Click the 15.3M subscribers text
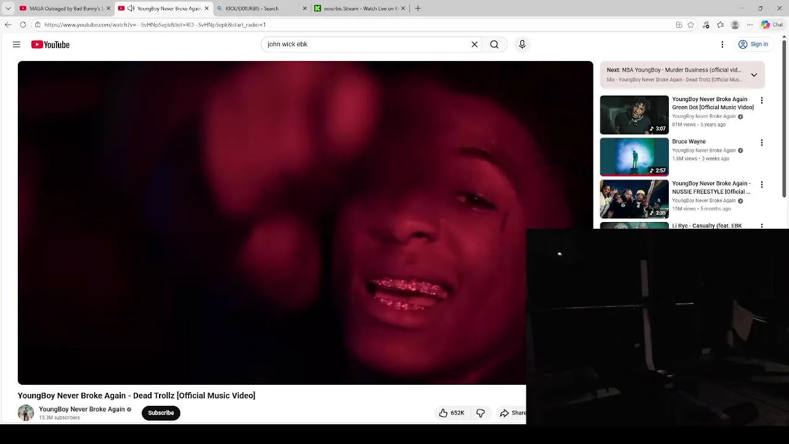 click(59, 418)
